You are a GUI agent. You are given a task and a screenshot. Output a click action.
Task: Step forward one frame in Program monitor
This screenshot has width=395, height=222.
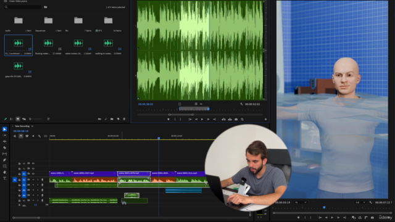(338, 218)
